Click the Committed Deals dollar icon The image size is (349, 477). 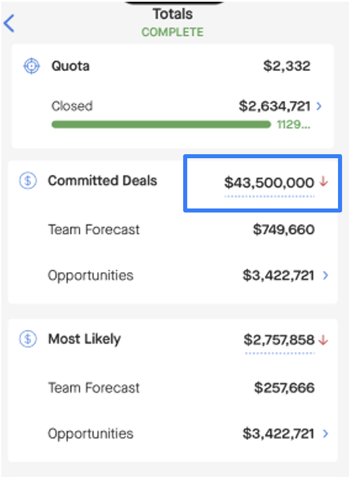[x=28, y=181]
